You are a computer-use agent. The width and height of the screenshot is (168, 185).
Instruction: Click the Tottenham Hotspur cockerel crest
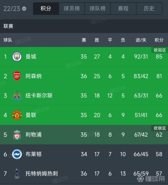coord(17,174)
